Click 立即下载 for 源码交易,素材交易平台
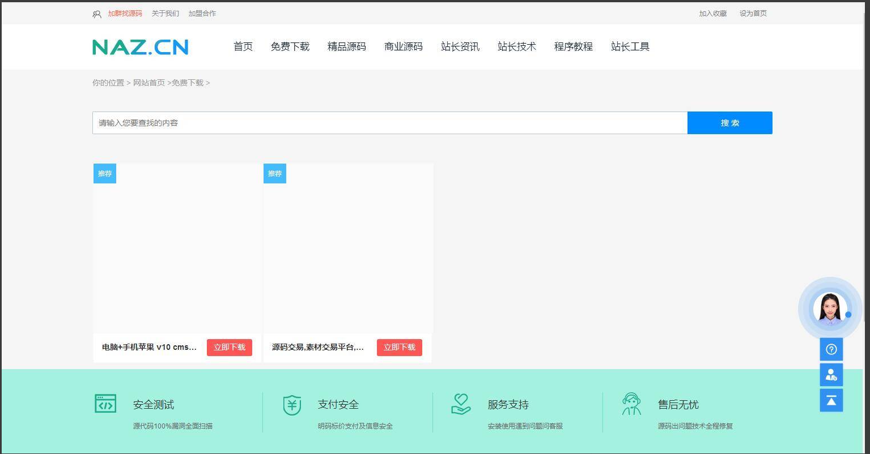The image size is (870, 454). point(399,348)
